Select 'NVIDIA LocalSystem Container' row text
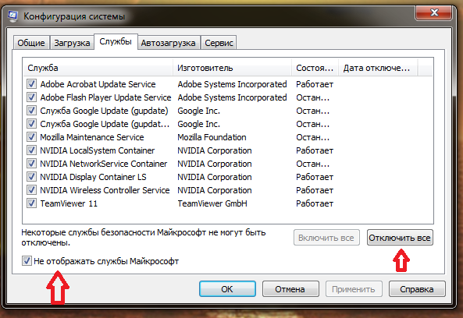Viewport: 463px width, 318px height. pyautogui.click(x=98, y=150)
